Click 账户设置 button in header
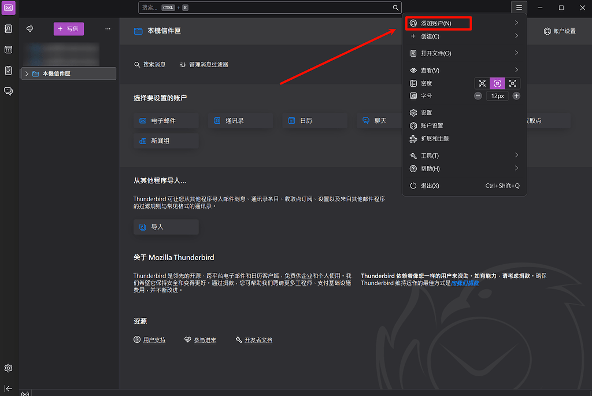The width and height of the screenshot is (592, 396). [560, 31]
